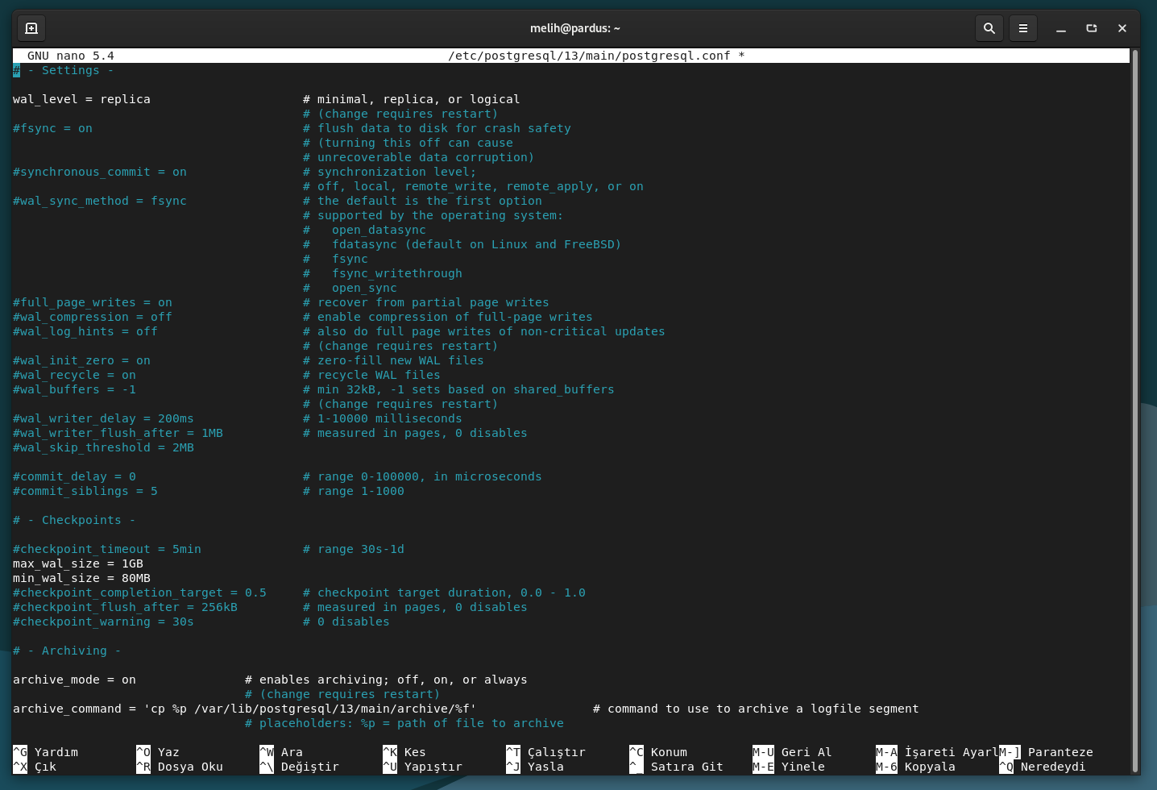Click the #wal_recycle = on line

click(74, 375)
